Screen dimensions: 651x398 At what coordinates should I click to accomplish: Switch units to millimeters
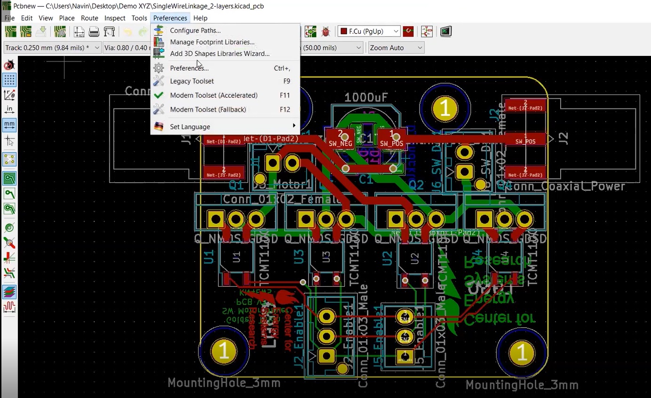(x=9, y=125)
